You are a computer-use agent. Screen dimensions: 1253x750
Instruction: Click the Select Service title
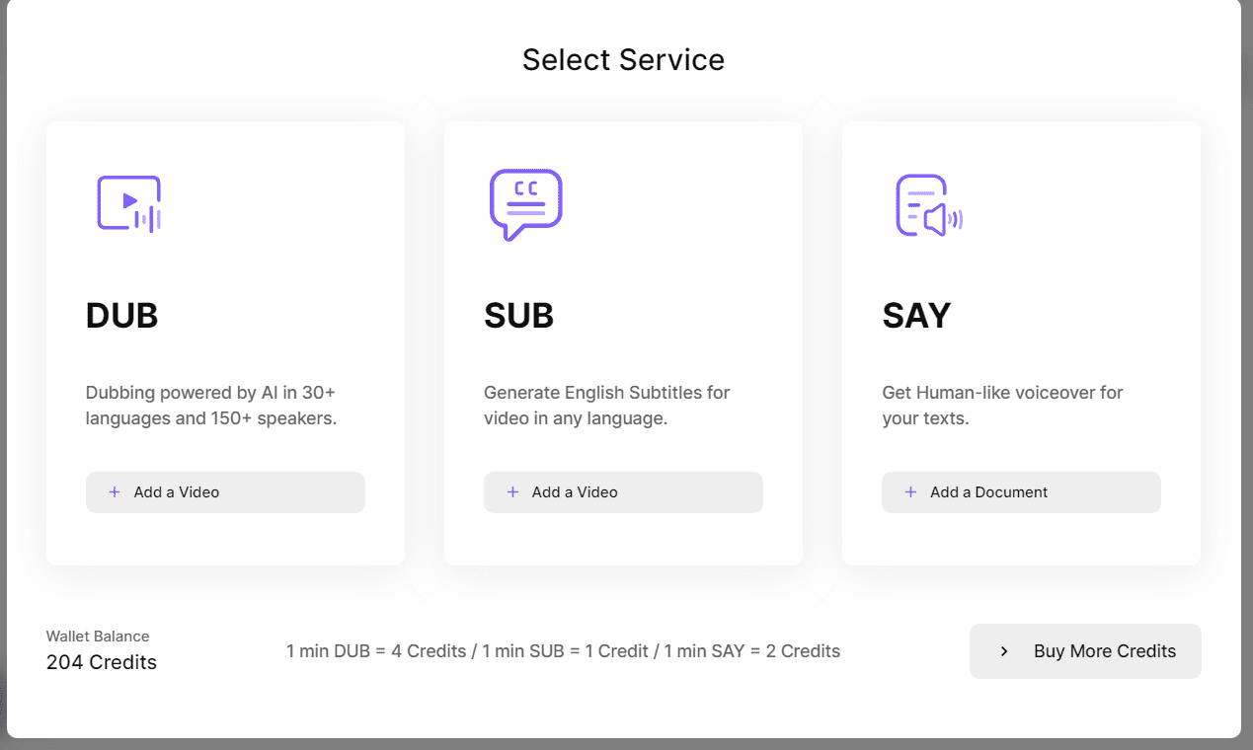click(x=623, y=60)
